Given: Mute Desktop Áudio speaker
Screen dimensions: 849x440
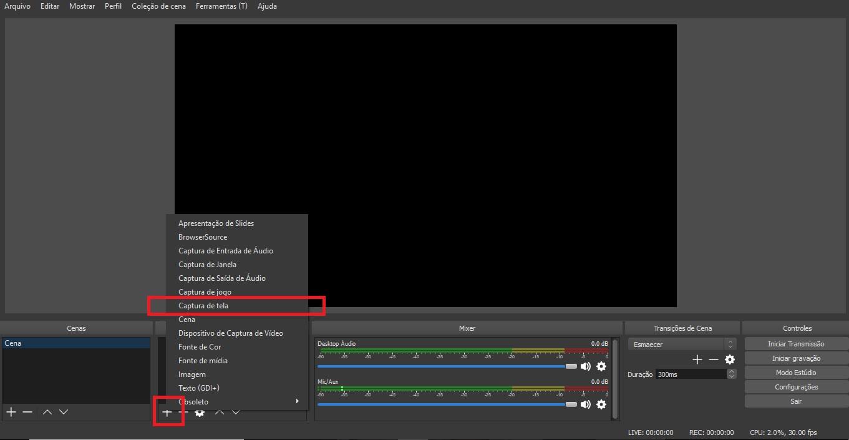Looking at the screenshot, I should coord(585,366).
